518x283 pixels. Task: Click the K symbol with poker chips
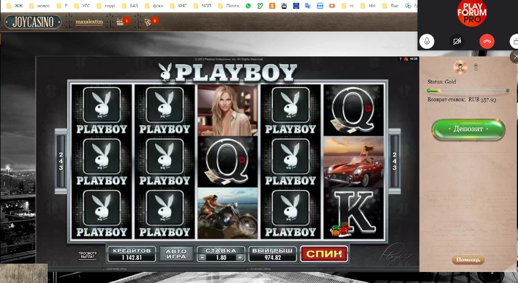[x=354, y=213]
